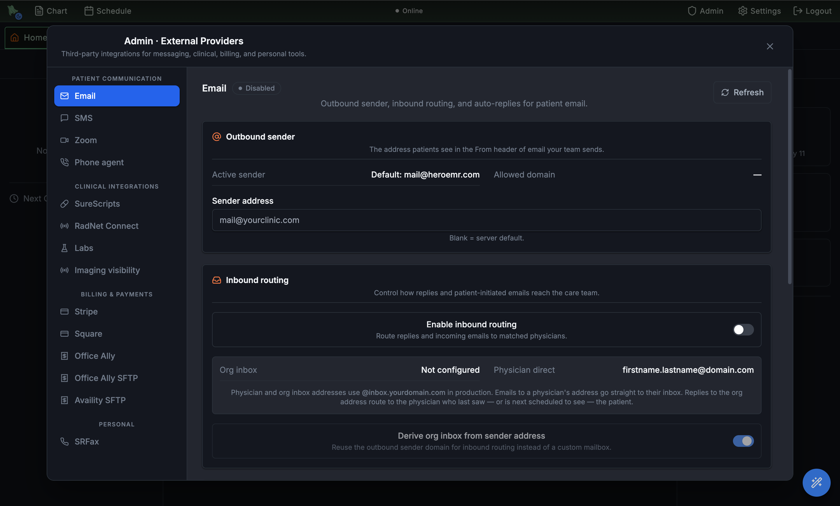This screenshot has height=506, width=840.
Task: Click the Home tab behind dialog
Action: pos(27,38)
